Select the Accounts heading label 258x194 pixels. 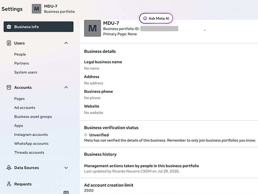coord(23,87)
